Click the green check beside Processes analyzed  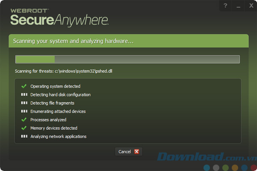24,120
